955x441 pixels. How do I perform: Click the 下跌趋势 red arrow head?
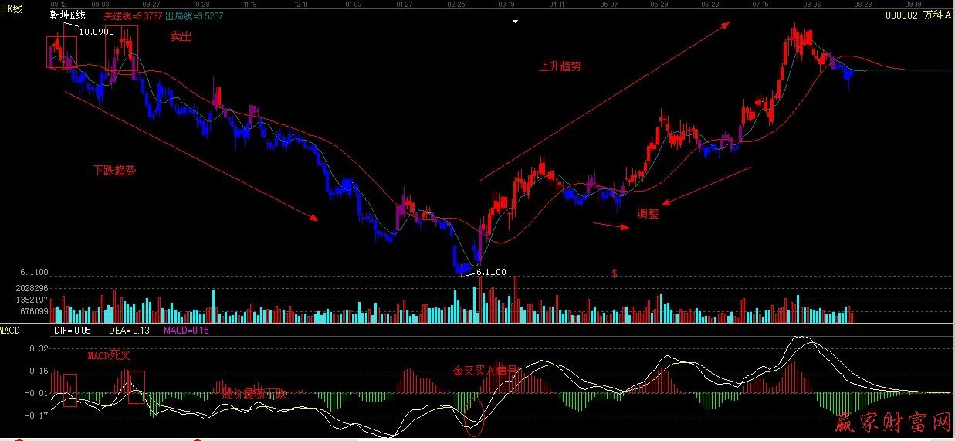point(313,218)
